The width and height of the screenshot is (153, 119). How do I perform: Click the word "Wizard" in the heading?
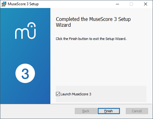click(x=63, y=25)
